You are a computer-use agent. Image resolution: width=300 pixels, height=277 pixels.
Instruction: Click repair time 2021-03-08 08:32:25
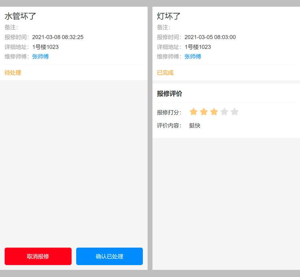[58, 37]
